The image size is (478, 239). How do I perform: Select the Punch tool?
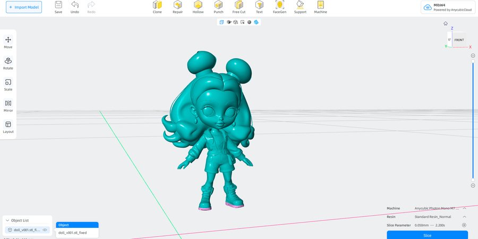click(x=218, y=7)
